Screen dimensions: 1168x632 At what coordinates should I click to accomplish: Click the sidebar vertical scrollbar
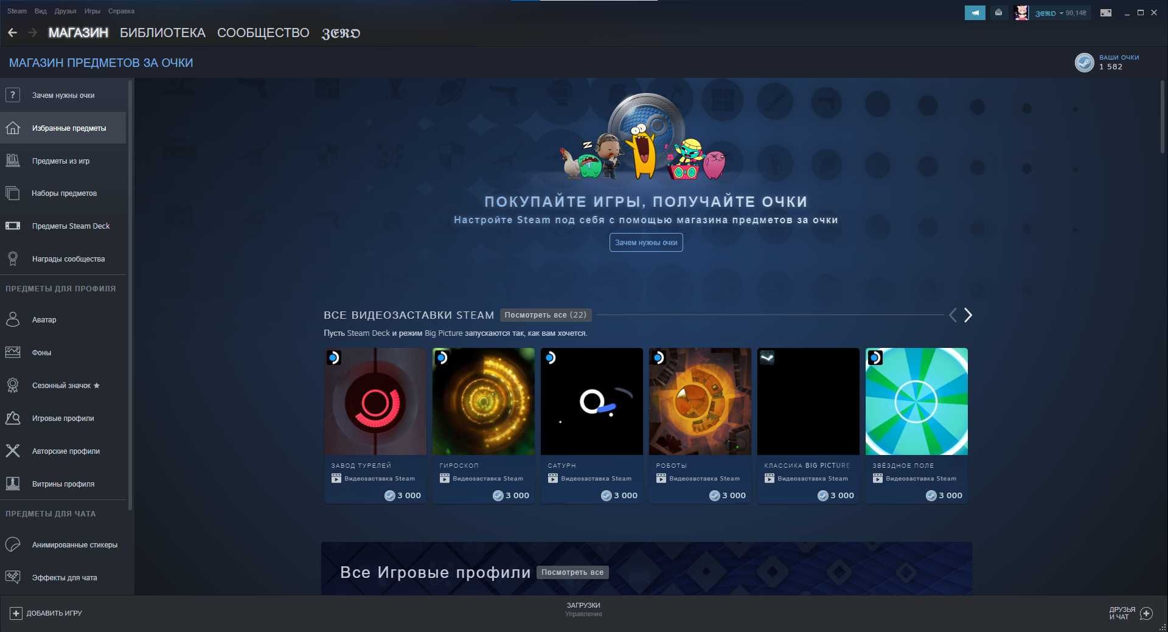pos(130,295)
